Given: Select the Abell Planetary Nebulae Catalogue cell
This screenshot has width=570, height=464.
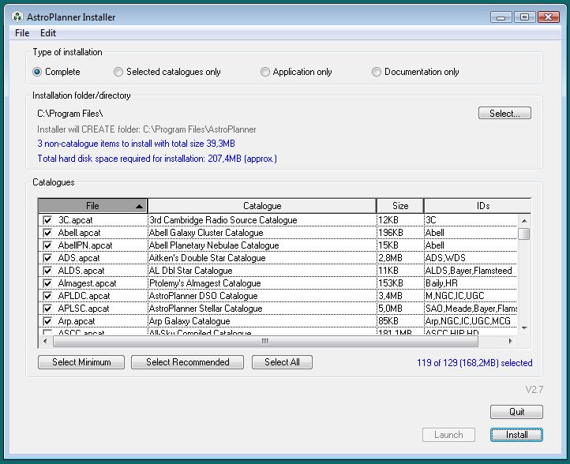Looking at the screenshot, I should click(x=262, y=245).
